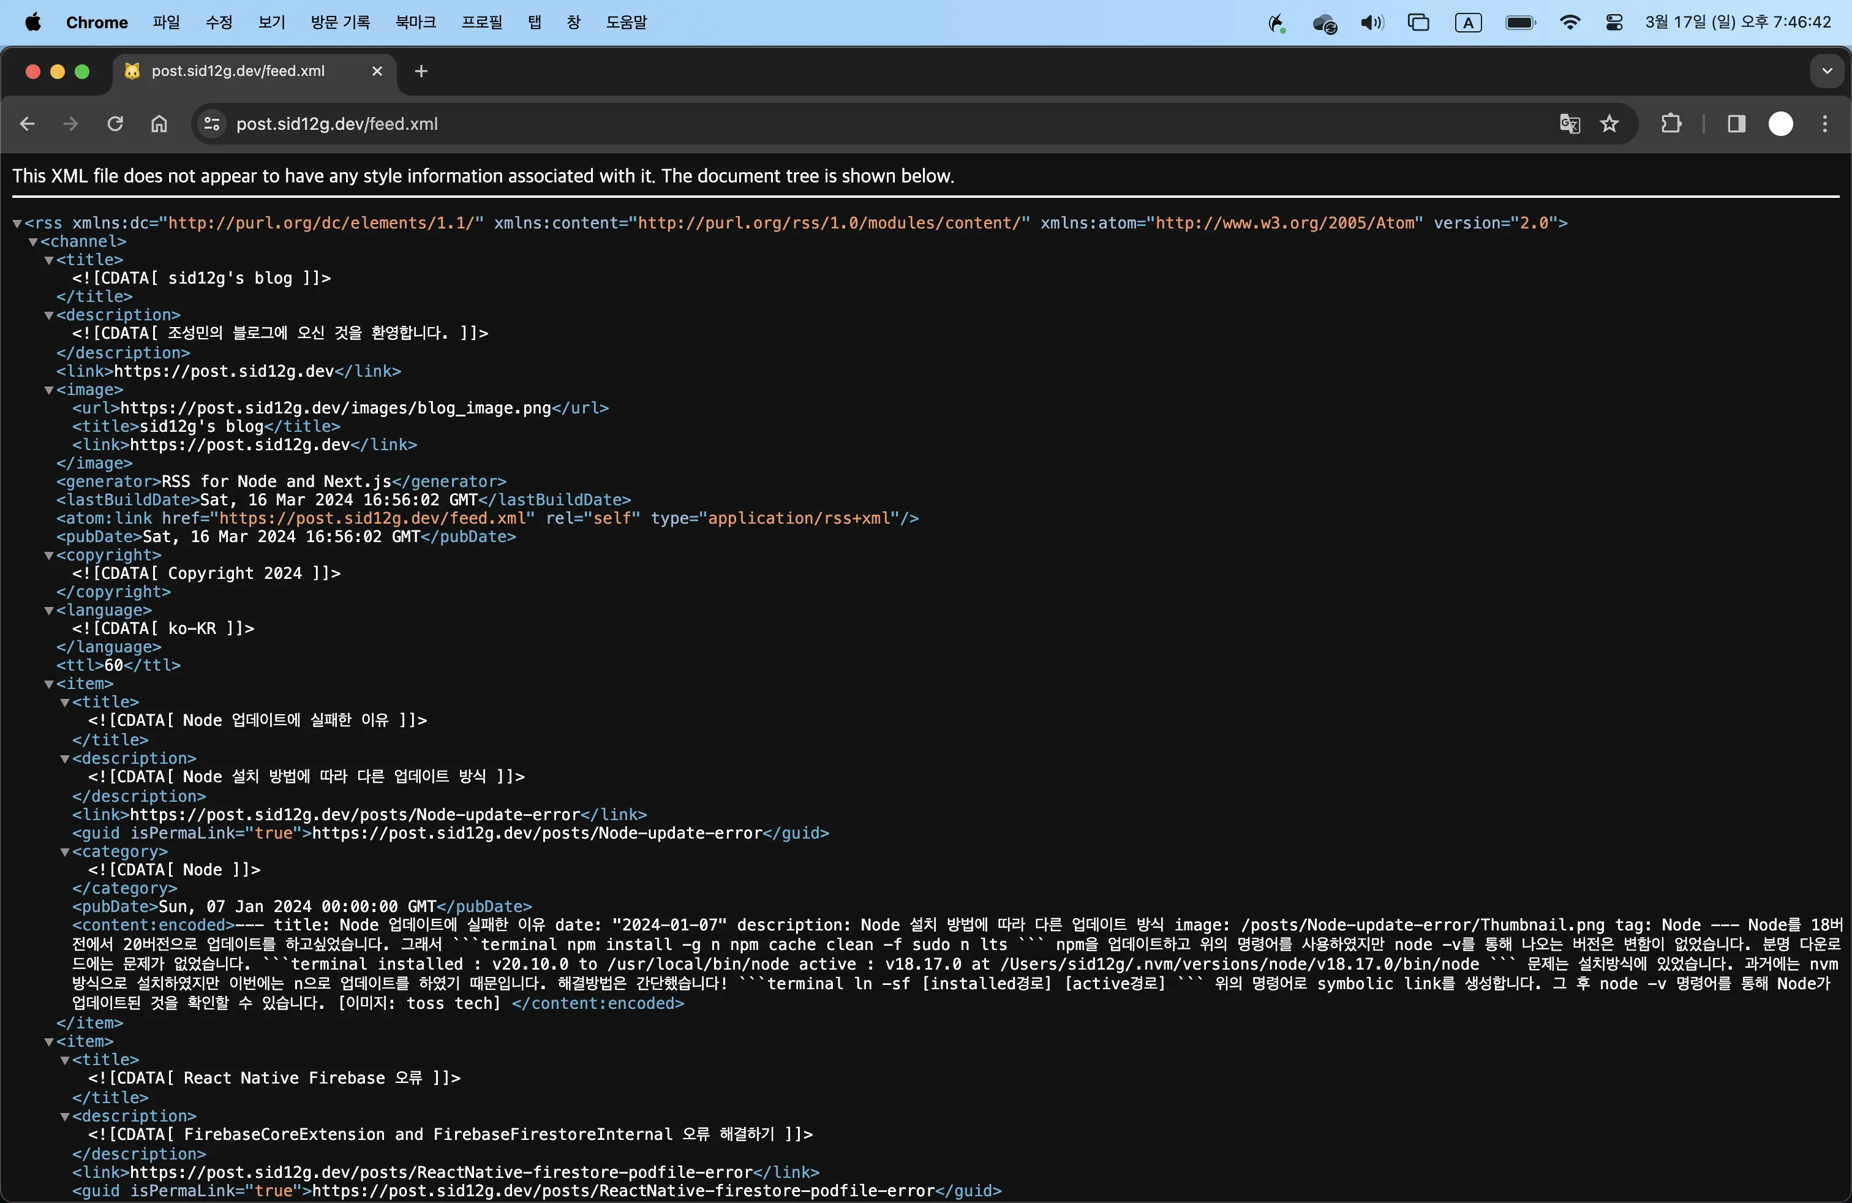Click the Google Translate page icon
Image resolution: width=1852 pixels, height=1203 pixels.
pyautogui.click(x=1569, y=124)
